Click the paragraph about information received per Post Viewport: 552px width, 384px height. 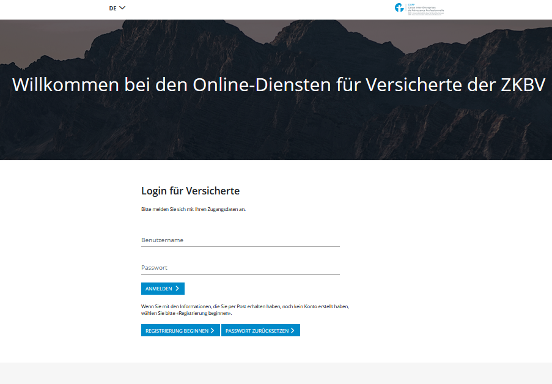[245, 306]
